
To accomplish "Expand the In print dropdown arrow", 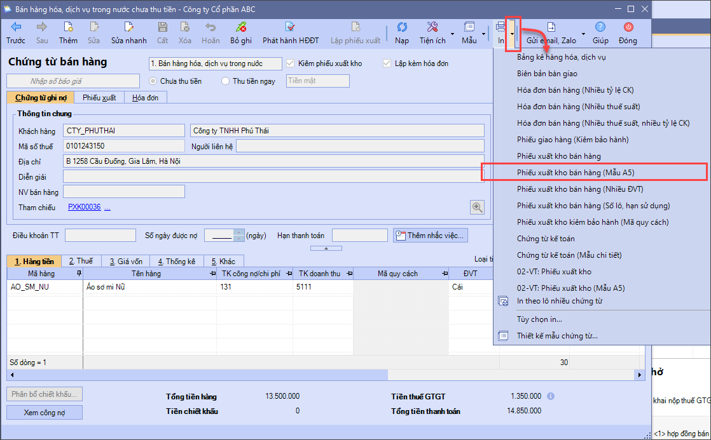I will point(513,34).
